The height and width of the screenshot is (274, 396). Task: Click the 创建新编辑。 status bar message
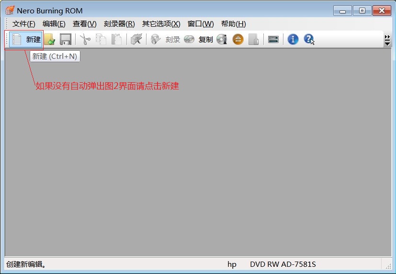26,264
